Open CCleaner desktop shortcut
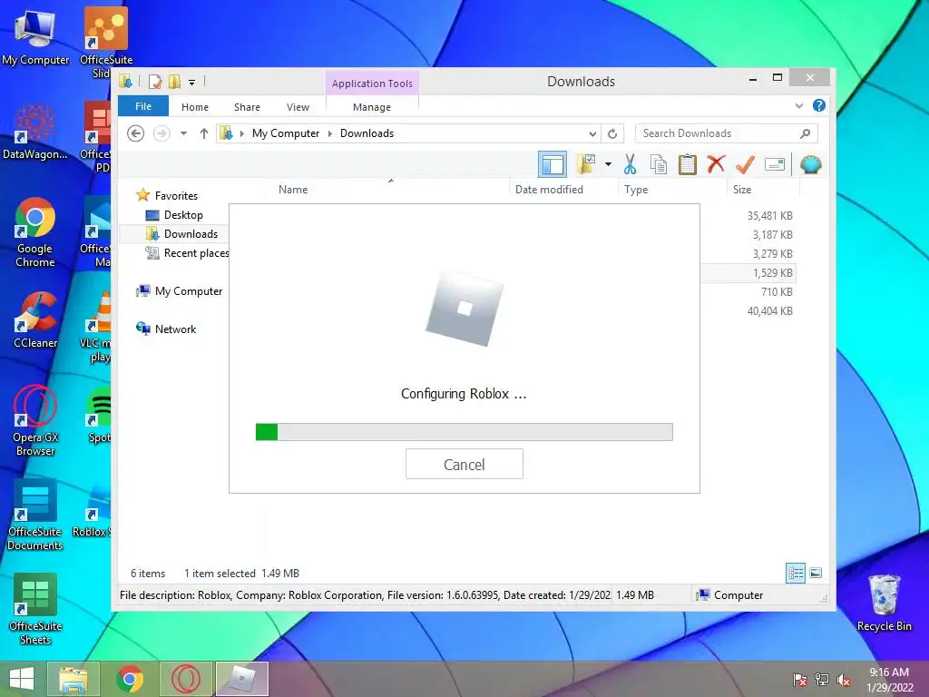The height and width of the screenshot is (697, 929). [35, 320]
